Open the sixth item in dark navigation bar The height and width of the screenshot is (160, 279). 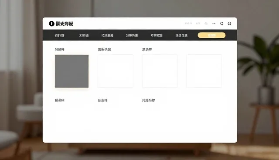click(x=181, y=35)
